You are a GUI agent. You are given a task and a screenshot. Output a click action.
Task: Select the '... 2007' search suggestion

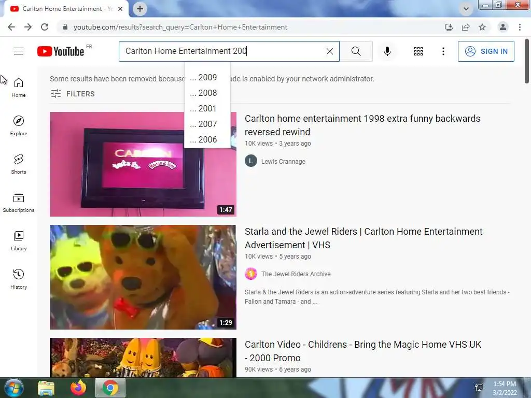207,124
